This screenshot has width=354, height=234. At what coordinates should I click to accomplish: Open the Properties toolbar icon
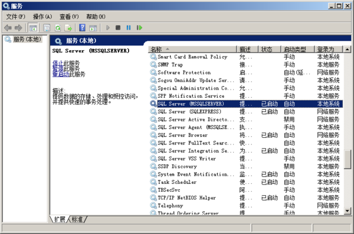coord(47,28)
